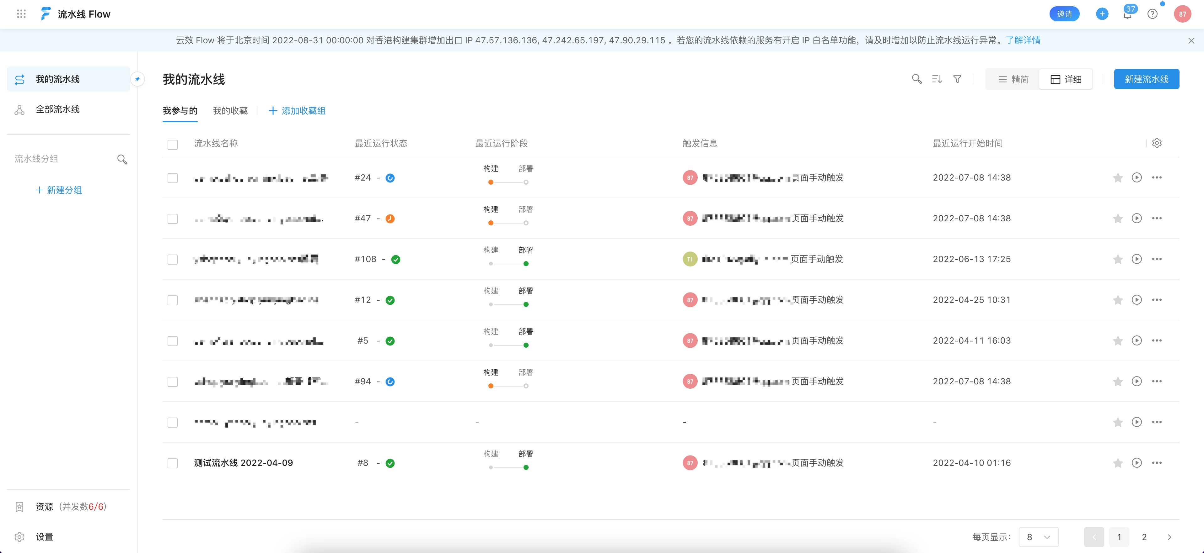The image size is (1204, 553).
Task: Open column settings gear above the table
Action: (1157, 143)
